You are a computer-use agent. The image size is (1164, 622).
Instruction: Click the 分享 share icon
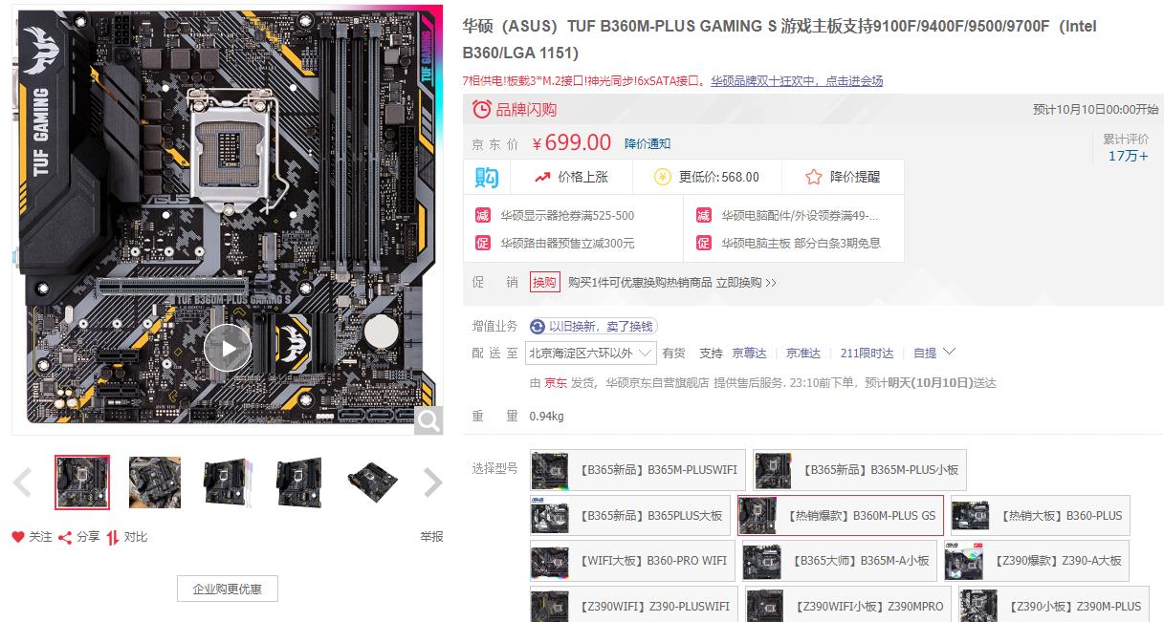[65, 537]
